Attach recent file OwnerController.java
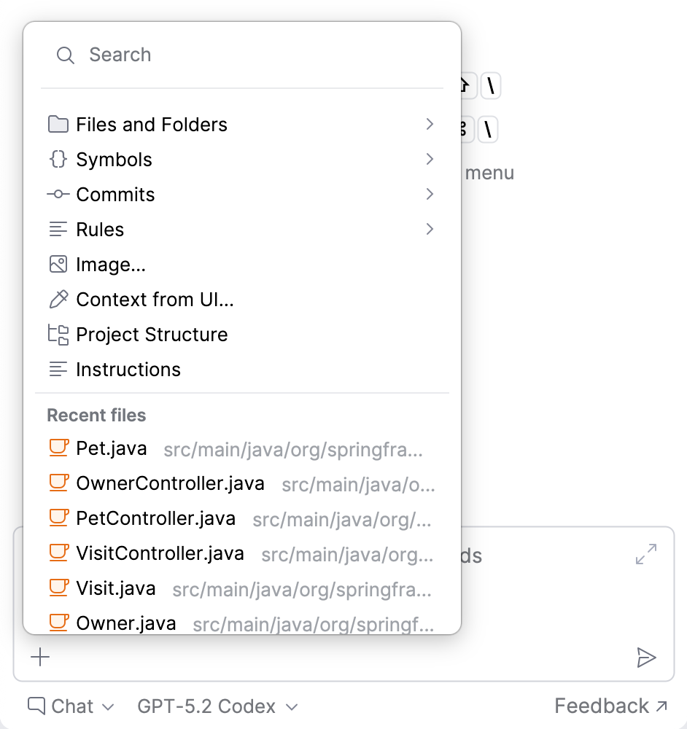Screen dimensions: 687x729 pyautogui.click(x=242, y=483)
